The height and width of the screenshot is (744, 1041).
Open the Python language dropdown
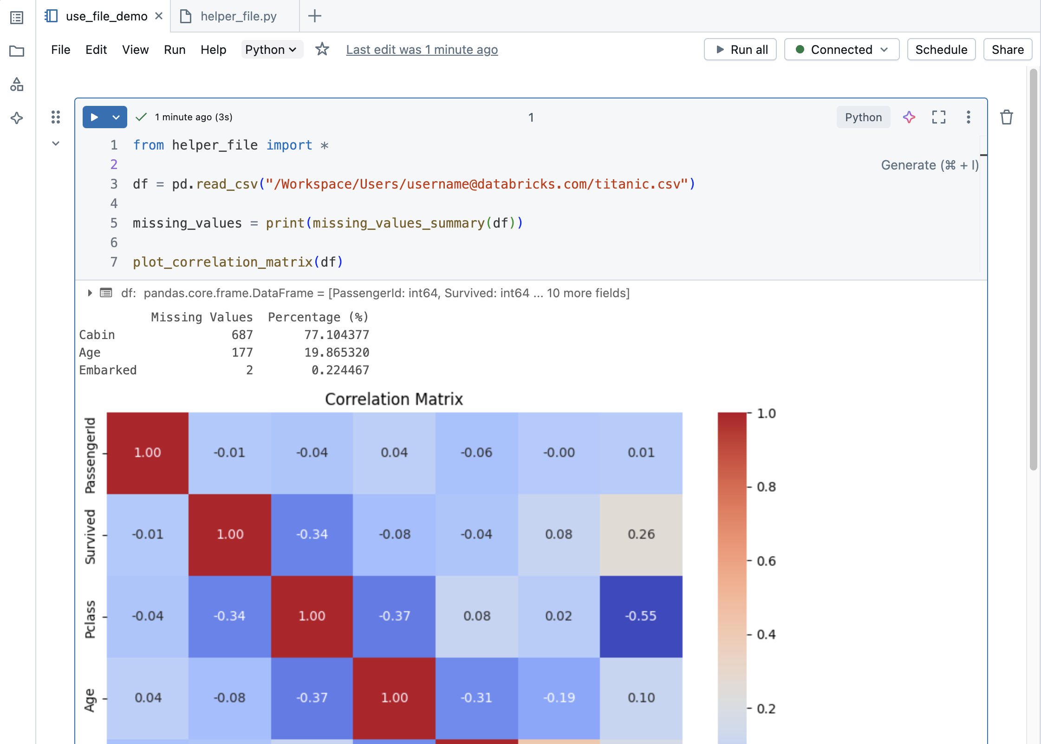pyautogui.click(x=271, y=49)
